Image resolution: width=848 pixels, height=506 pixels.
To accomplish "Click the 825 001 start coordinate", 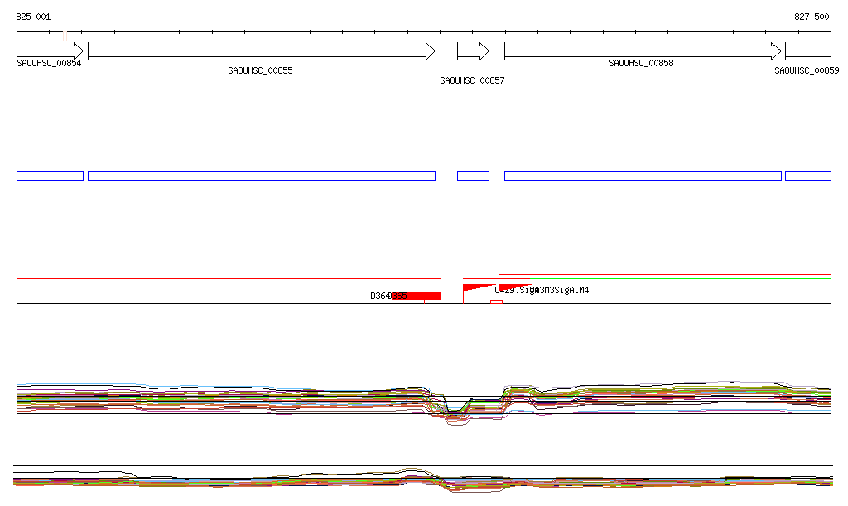I will click(x=33, y=17).
